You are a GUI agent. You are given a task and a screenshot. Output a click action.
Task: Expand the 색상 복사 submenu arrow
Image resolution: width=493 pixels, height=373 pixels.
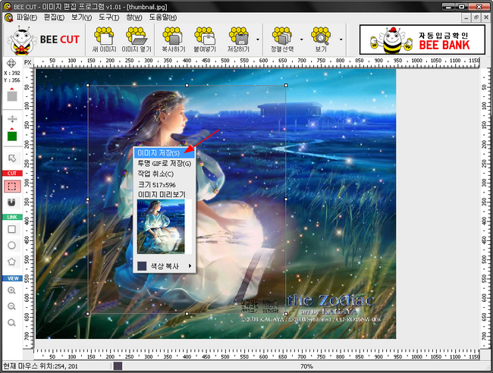pos(189,265)
